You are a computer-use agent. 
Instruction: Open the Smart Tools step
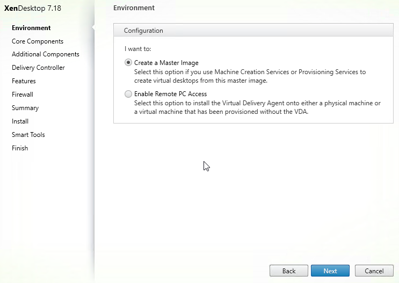pos(28,135)
